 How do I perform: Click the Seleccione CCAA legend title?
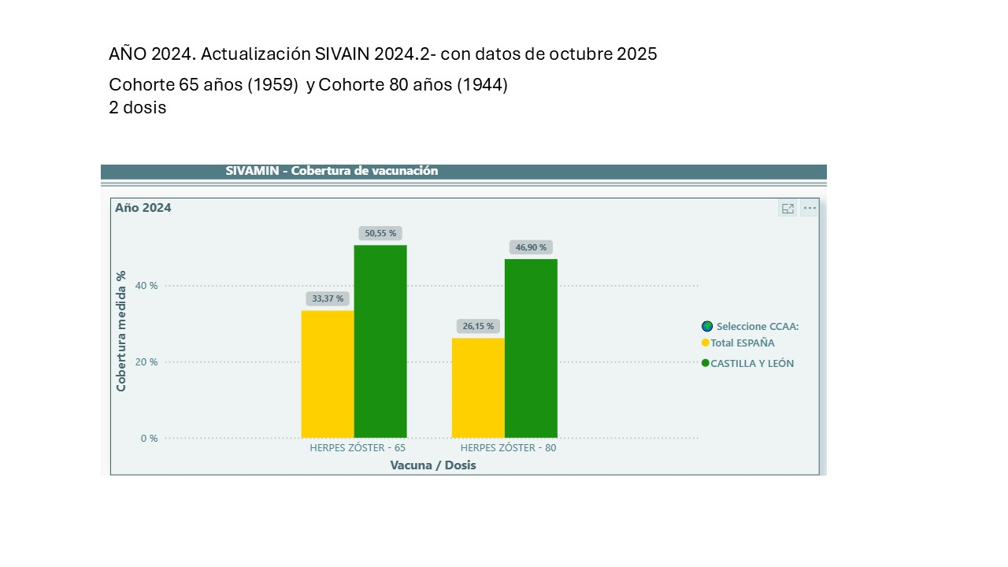click(x=757, y=326)
